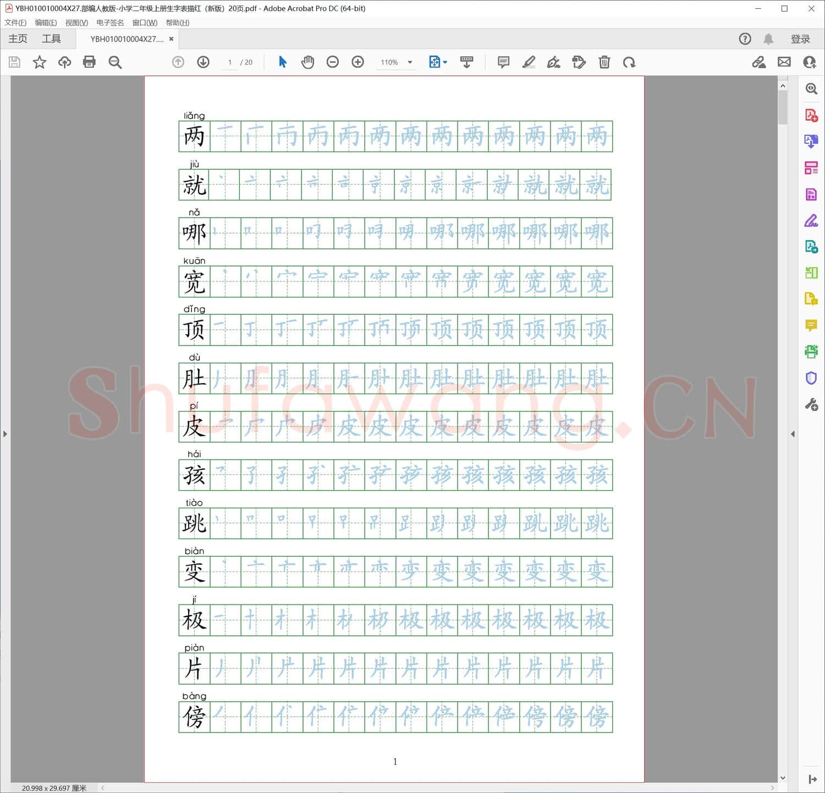
Task: Open the yellow Comment tool in right pane
Action: (x=811, y=325)
